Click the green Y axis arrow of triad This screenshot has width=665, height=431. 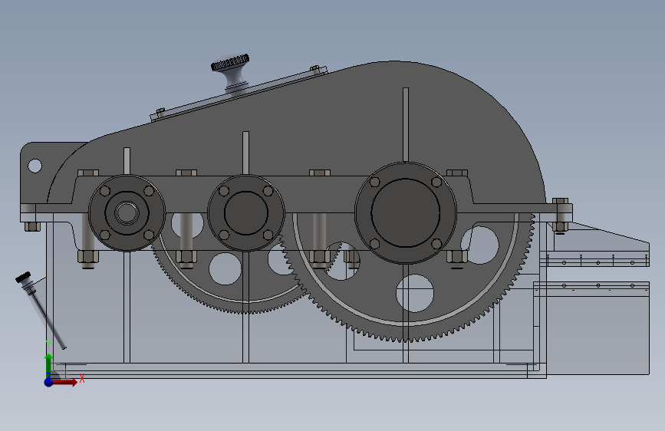49,364
